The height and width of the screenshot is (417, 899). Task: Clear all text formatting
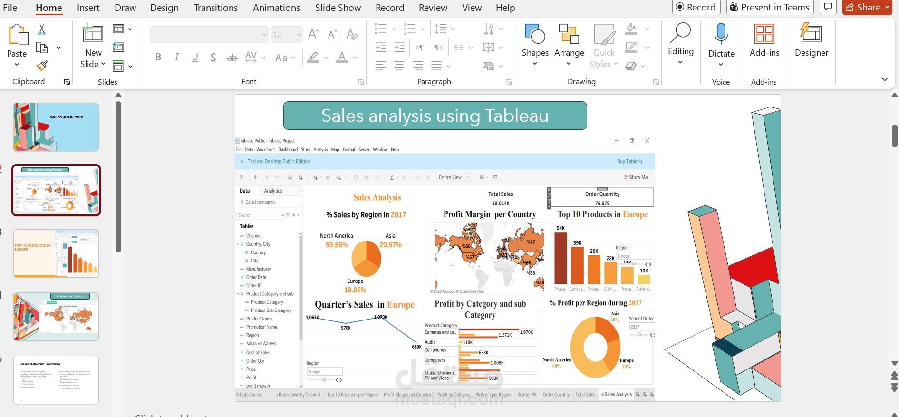(352, 34)
